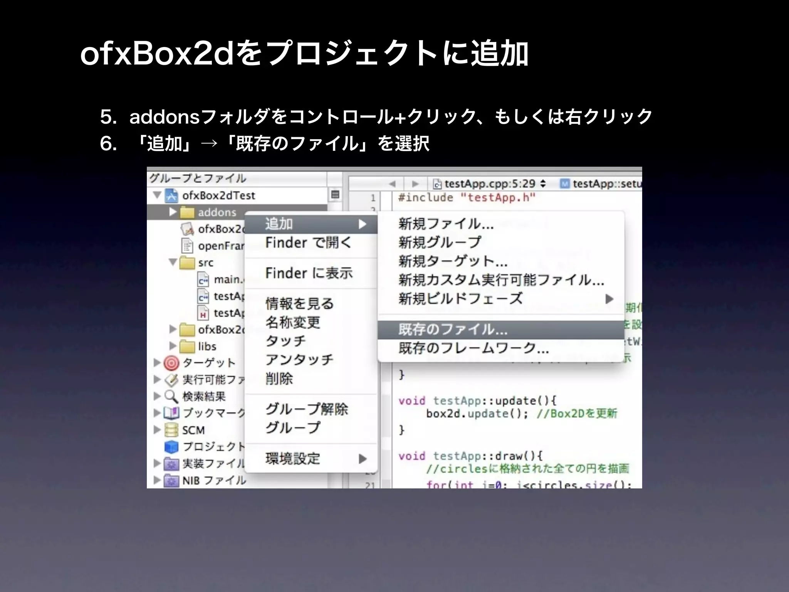Select 新規グループ in the submenu
The height and width of the screenshot is (592, 789).
click(440, 242)
